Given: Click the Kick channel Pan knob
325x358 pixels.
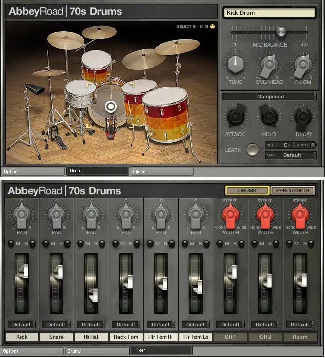Looking at the screenshot, I should coord(21,215).
